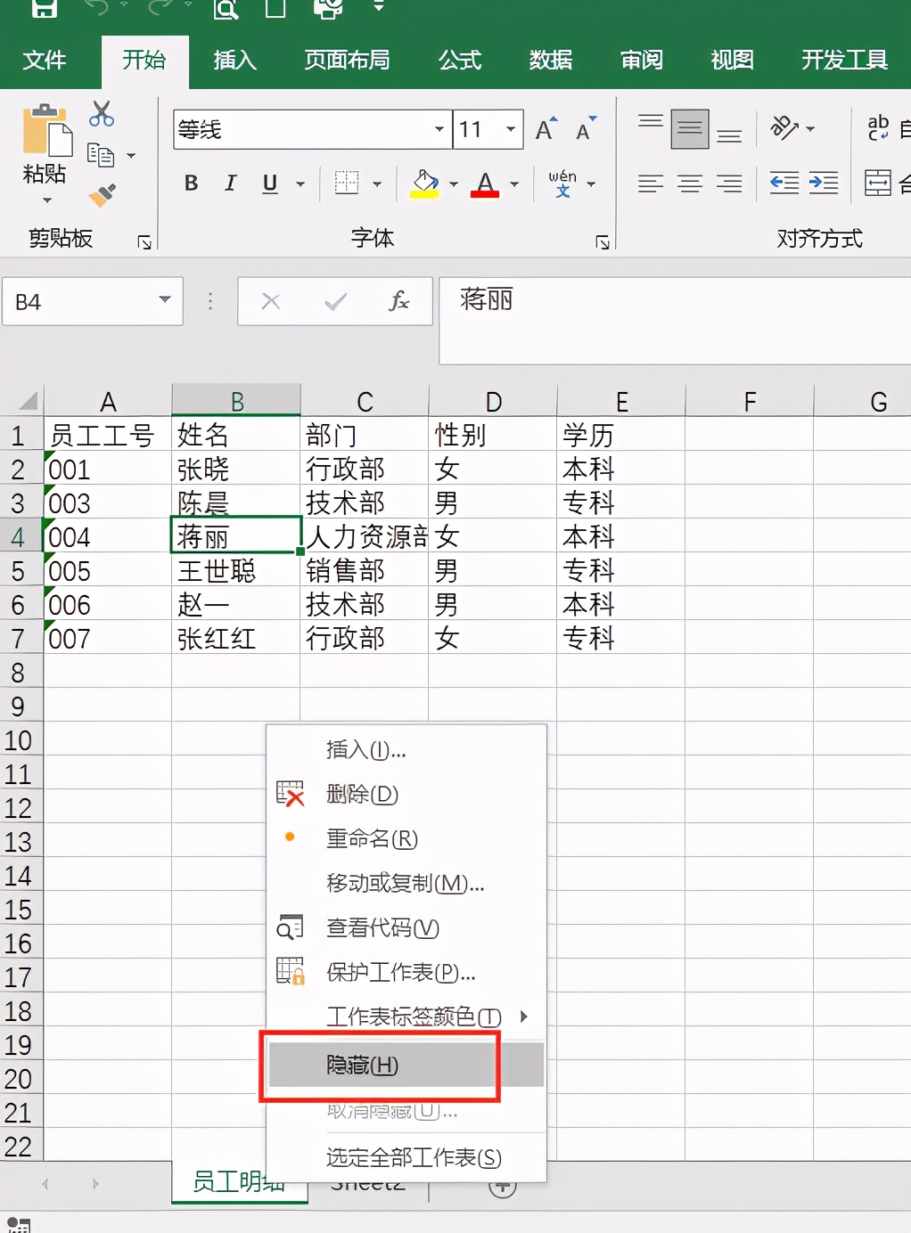Open font color dropdown arrow
Viewport: 911px width, 1233px height.
tap(514, 184)
